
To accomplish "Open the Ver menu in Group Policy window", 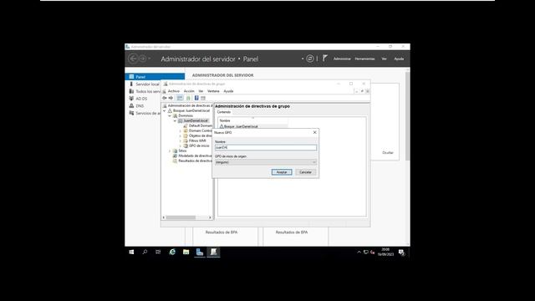I will point(201,91).
